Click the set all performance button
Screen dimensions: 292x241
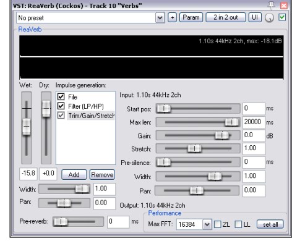(270, 224)
